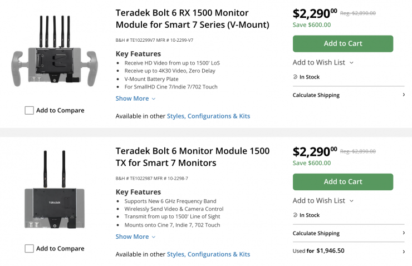The width and height of the screenshot is (412, 266).
Task: Check Add to Compare for Bolt 6 RX 1500
Action: click(x=30, y=110)
